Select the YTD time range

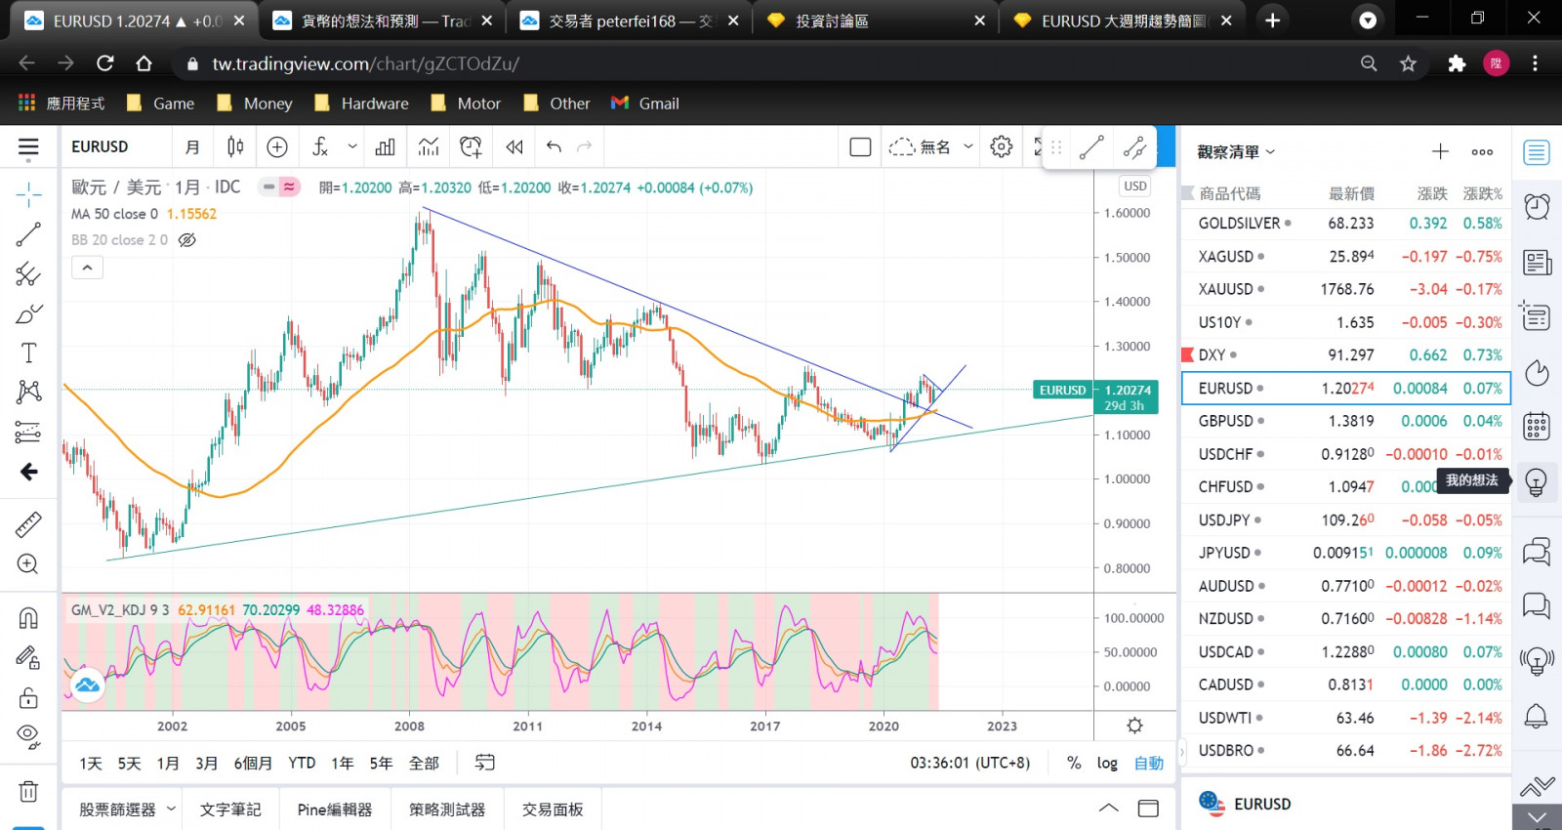pyautogui.click(x=302, y=764)
